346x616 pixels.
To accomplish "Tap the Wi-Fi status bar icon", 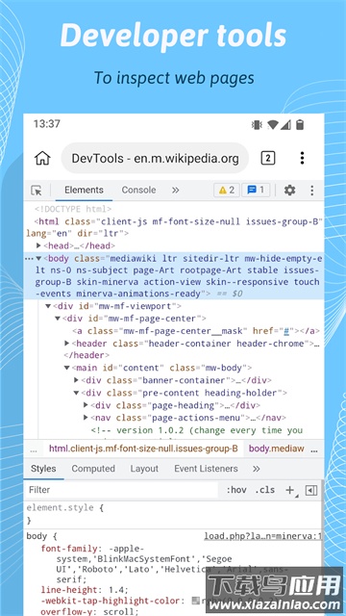I will (x=272, y=125).
